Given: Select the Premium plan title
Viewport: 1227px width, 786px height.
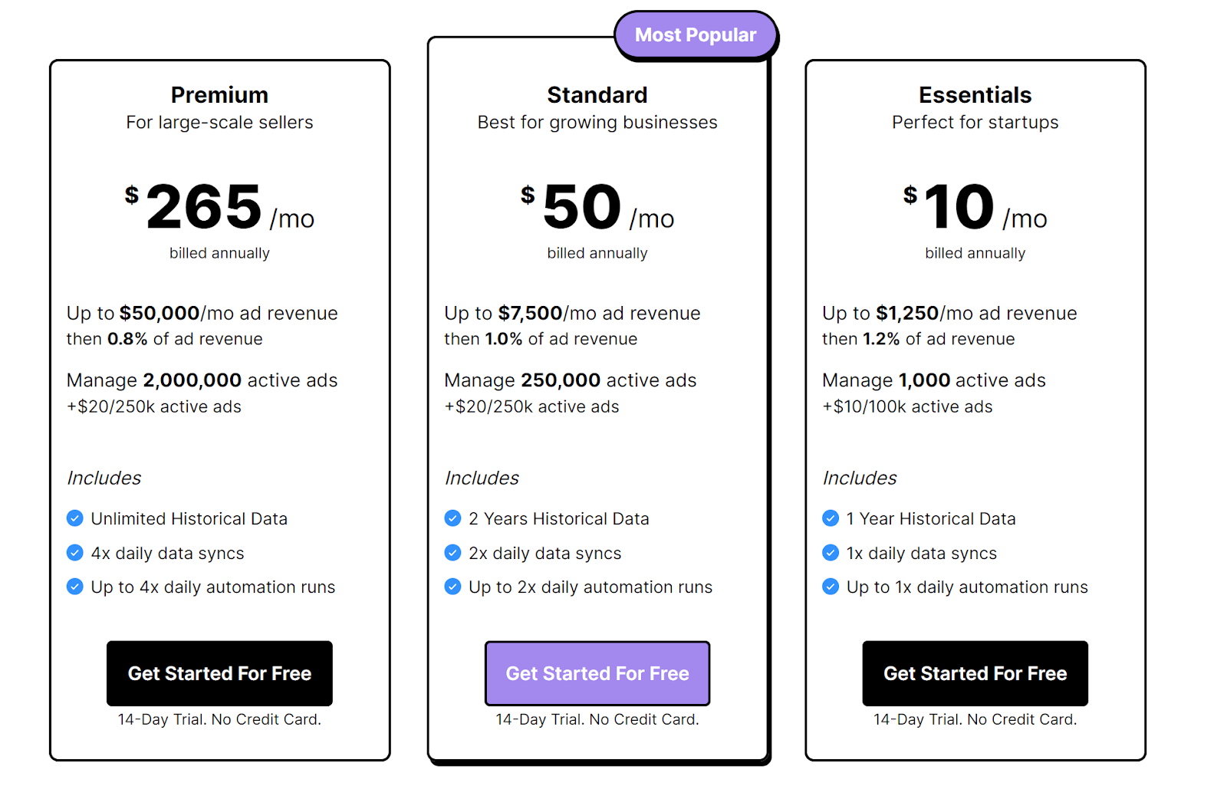Looking at the screenshot, I should pyautogui.click(x=219, y=95).
